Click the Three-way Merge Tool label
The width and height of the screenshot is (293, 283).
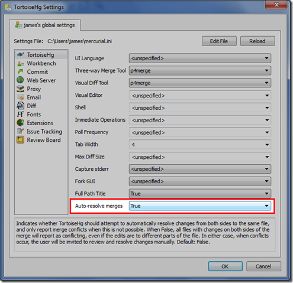(101, 71)
